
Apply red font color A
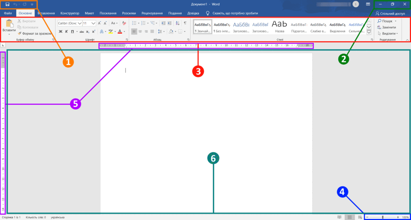click(120, 32)
